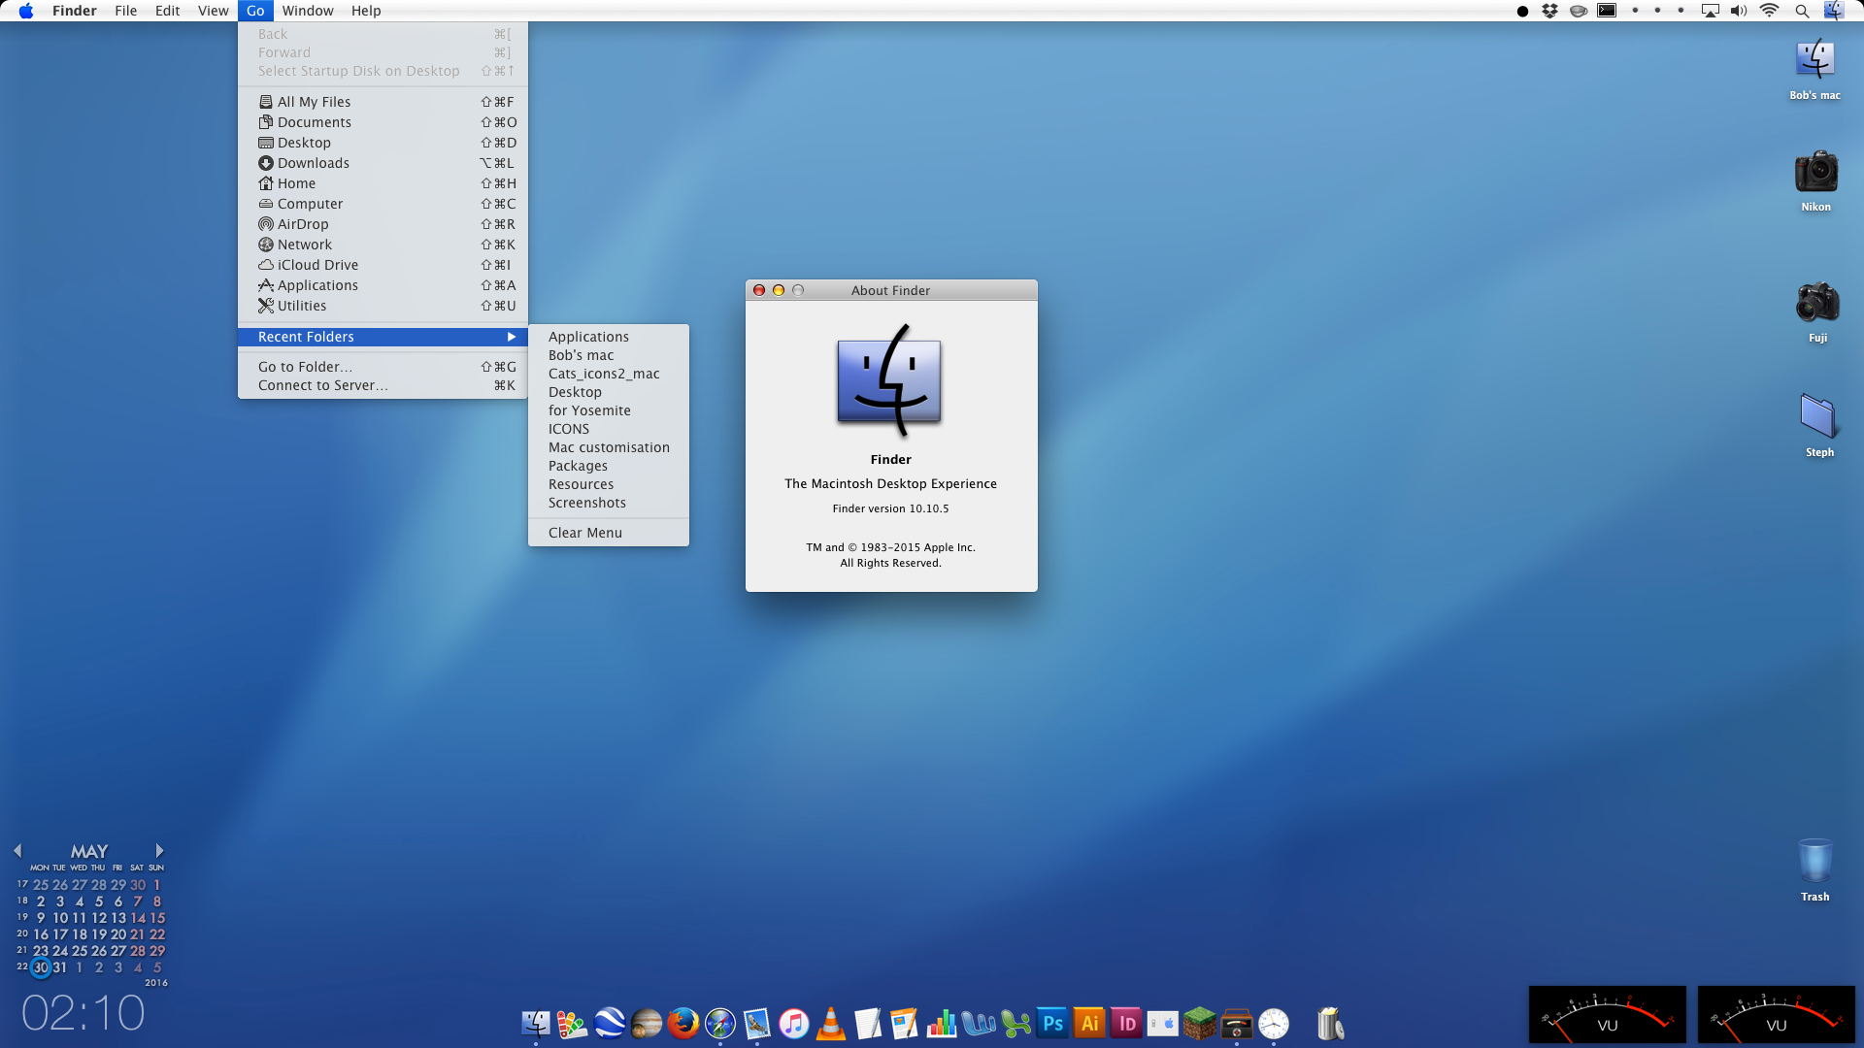
Task: Open Microsoft Word icon in Dock
Action: [979, 1024]
